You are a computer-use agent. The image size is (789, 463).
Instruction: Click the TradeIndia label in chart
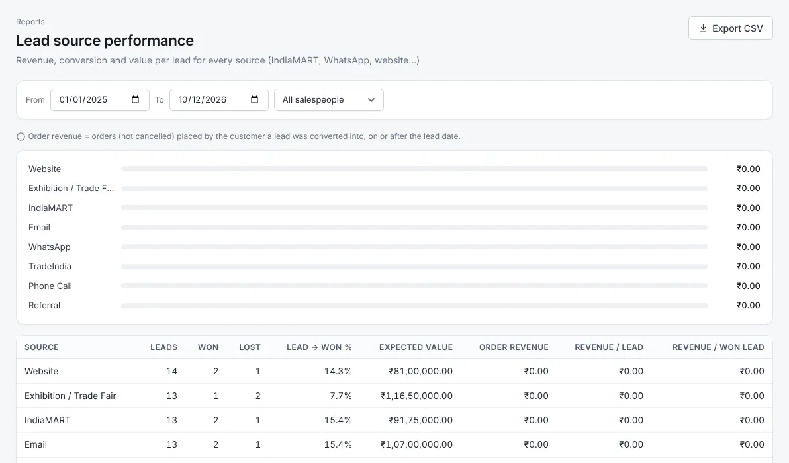tap(50, 267)
